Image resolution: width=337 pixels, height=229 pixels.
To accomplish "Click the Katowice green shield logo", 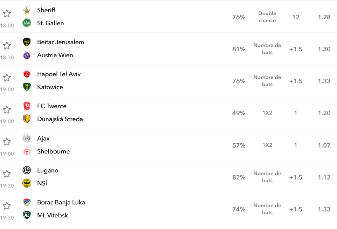I will pos(27,87).
